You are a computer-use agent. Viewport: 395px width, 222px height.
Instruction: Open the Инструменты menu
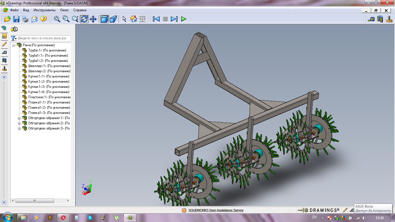(x=45, y=10)
